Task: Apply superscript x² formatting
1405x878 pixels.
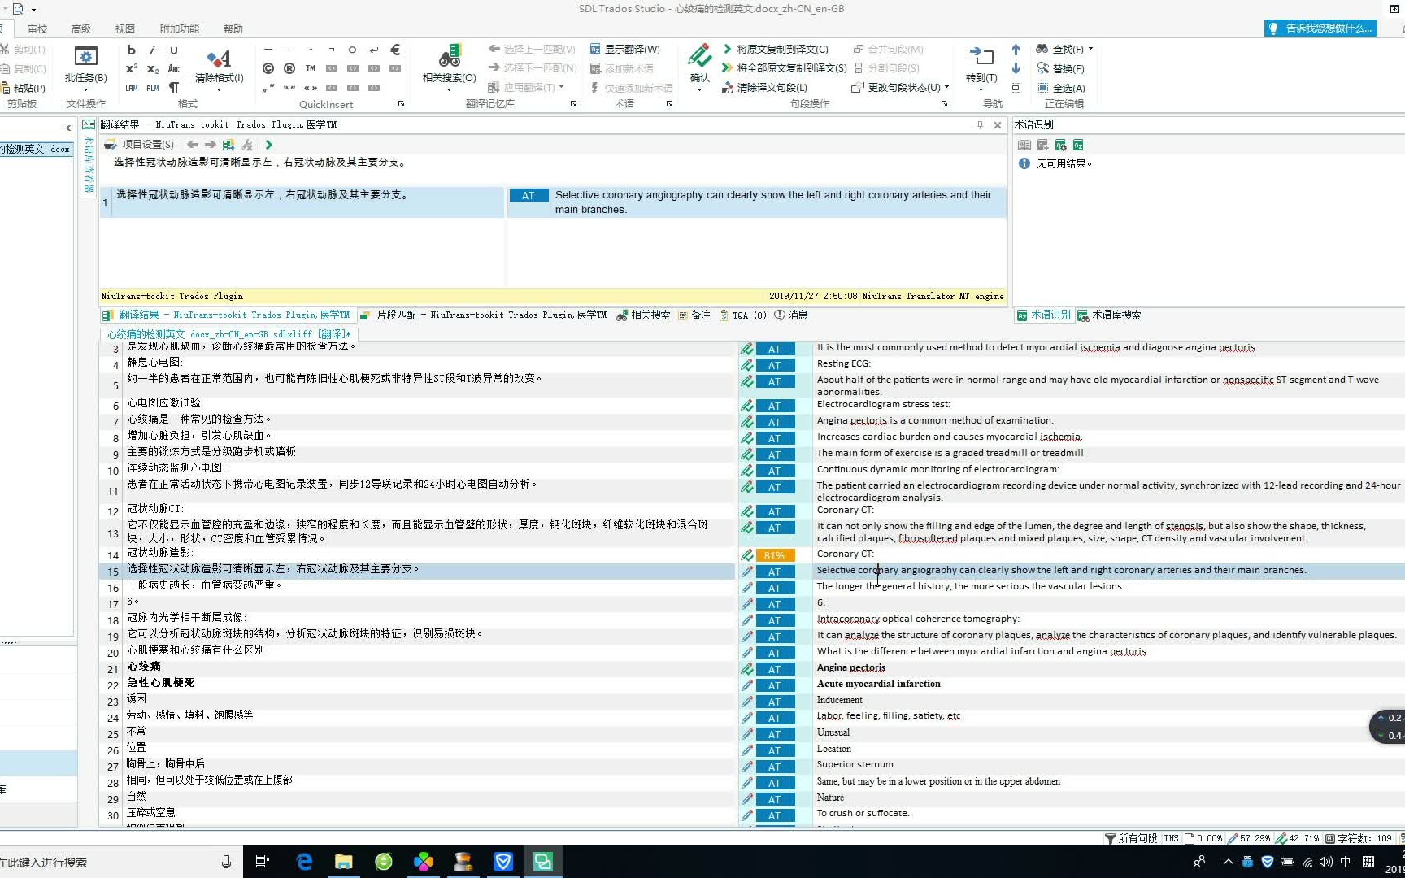Action: (x=131, y=68)
